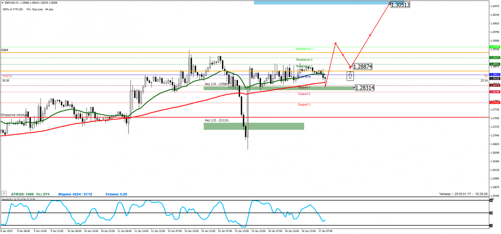Click the Support 1 level label

pyautogui.click(x=304, y=87)
